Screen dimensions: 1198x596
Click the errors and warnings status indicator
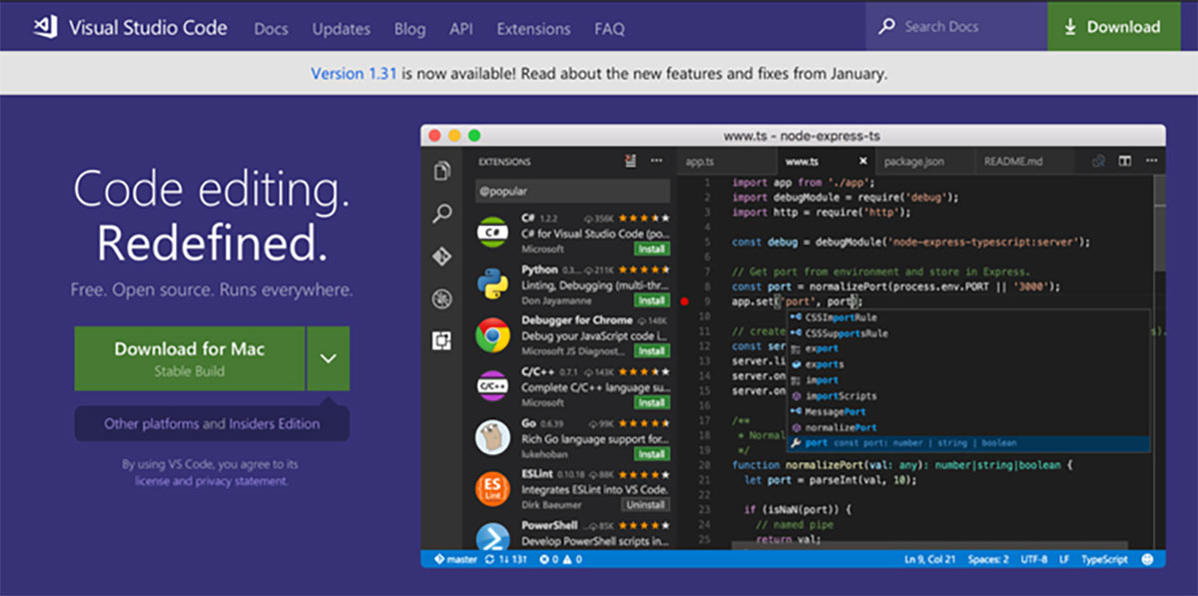click(x=560, y=559)
